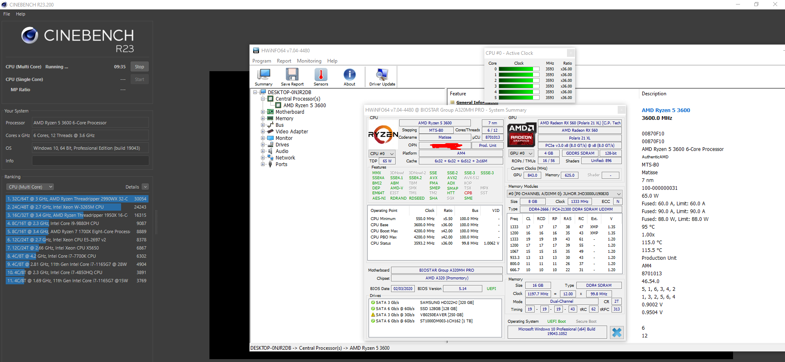This screenshot has width=785, height=362.
Task: Click Start for CPU Single Core test
Action: [x=139, y=79]
